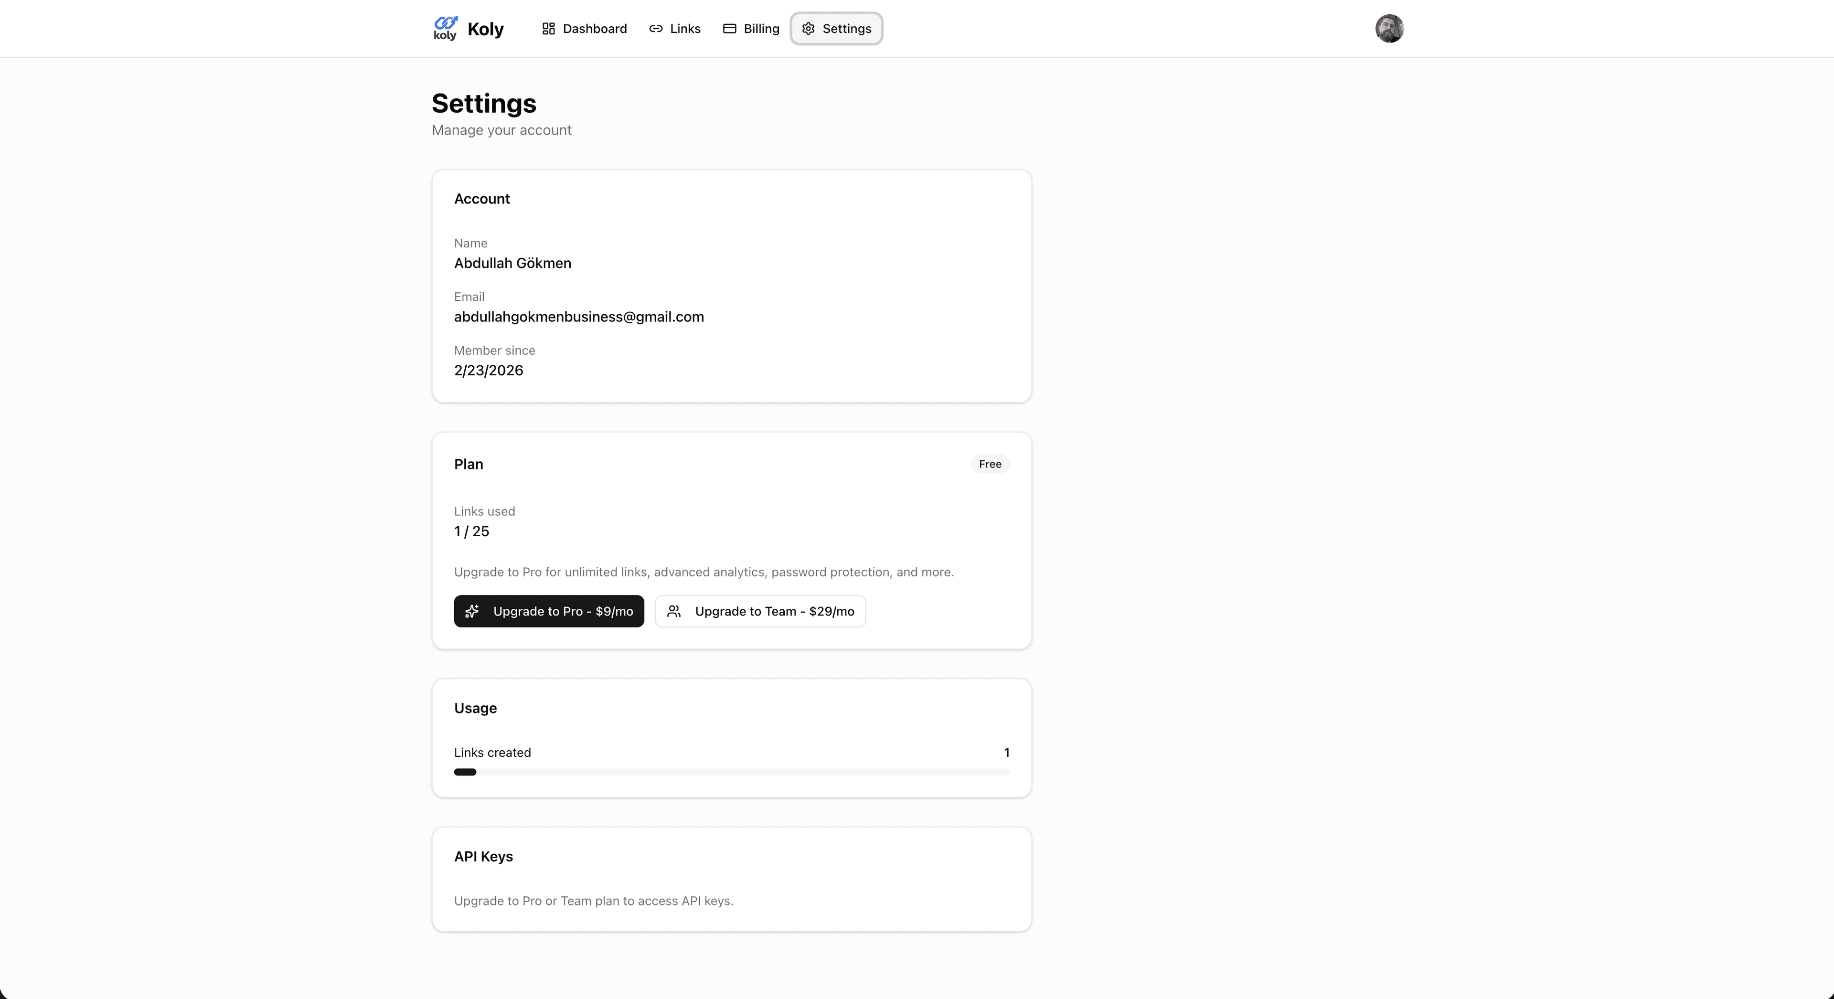Click the Settings gear icon
Viewport: 1834px width, 999px height.
point(808,29)
